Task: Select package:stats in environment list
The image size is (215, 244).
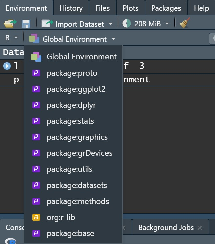Action: [73, 121]
